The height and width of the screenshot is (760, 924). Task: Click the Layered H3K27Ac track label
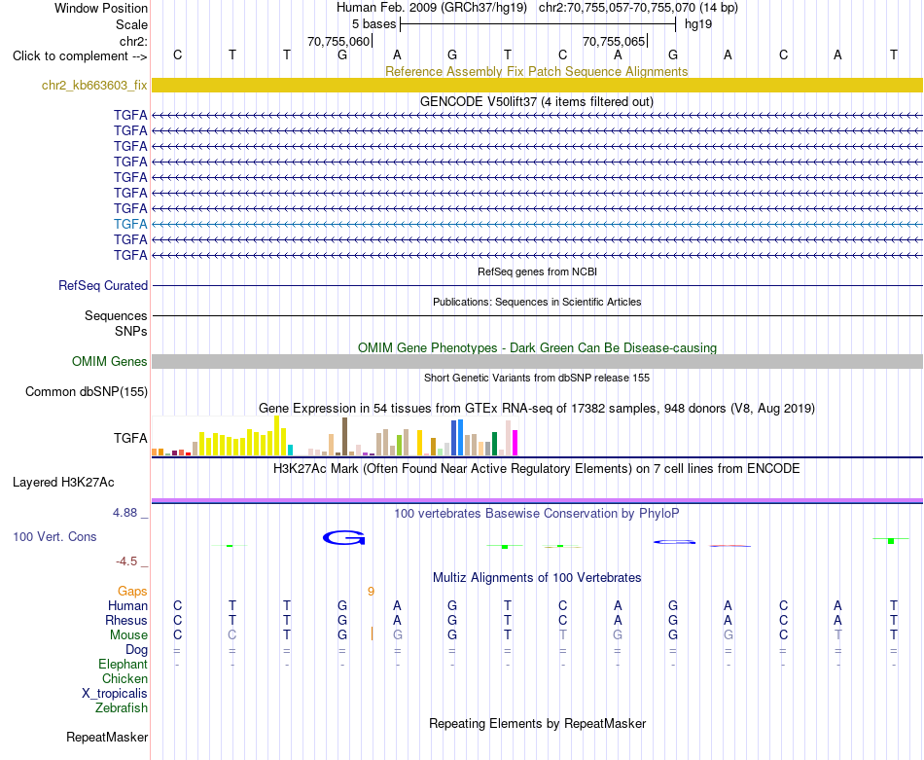click(63, 483)
